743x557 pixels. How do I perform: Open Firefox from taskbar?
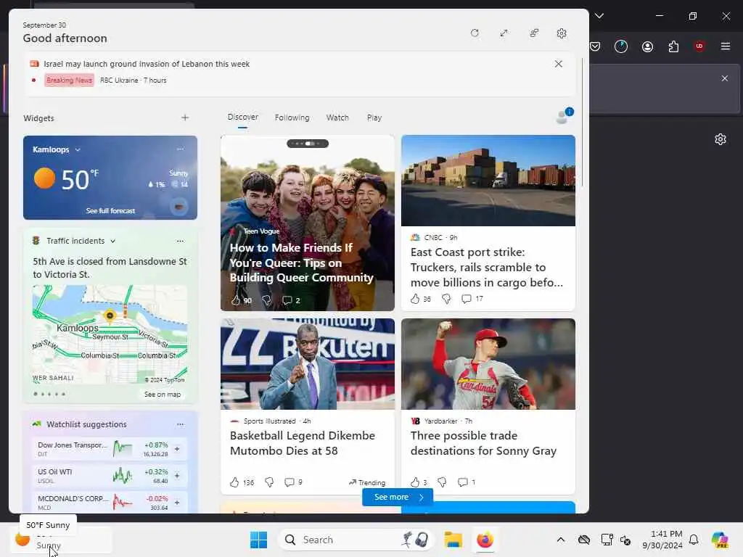(x=485, y=540)
